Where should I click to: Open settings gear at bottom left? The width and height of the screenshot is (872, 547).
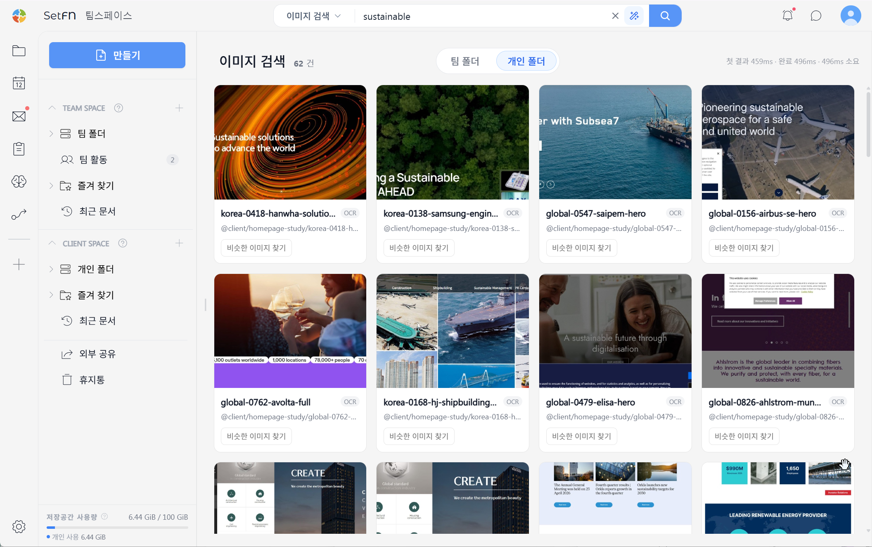19,526
